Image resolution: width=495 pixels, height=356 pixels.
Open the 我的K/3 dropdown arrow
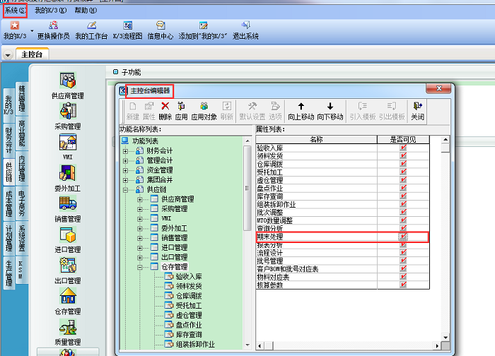(32, 32)
